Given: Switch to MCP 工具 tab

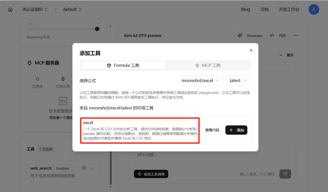Looking at the screenshot, I should click(x=208, y=66).
